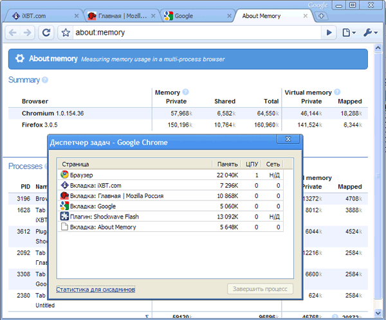
Task: Select the Вкладка: About Memory row
Action: [x=170, y=227]
